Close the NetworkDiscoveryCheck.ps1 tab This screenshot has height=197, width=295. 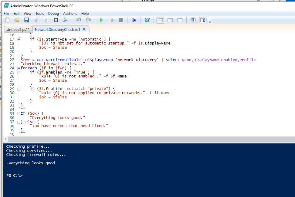click(x=84, y=29)
